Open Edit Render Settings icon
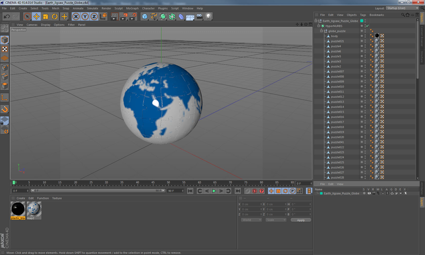This screenshot has width=425, height=255. point(133,17)
